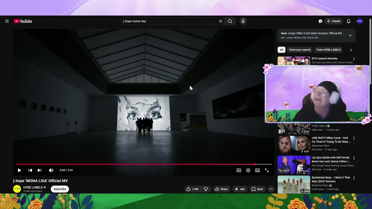Open the notifications bell
The height and width of the screenshot is (209, 372).
pos(348,21)
